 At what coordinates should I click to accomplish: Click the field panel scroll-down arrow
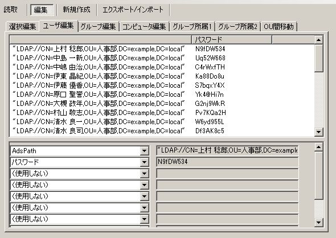(x=319, y=223)
